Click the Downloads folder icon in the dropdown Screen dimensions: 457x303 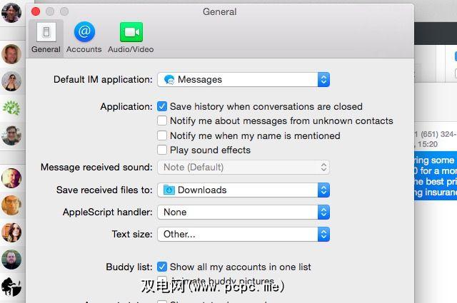point(169,190)
